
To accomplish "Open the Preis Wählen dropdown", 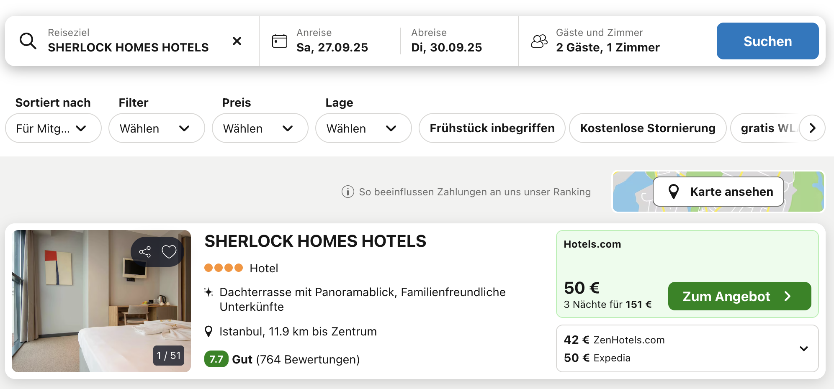I will click(260, 128).
